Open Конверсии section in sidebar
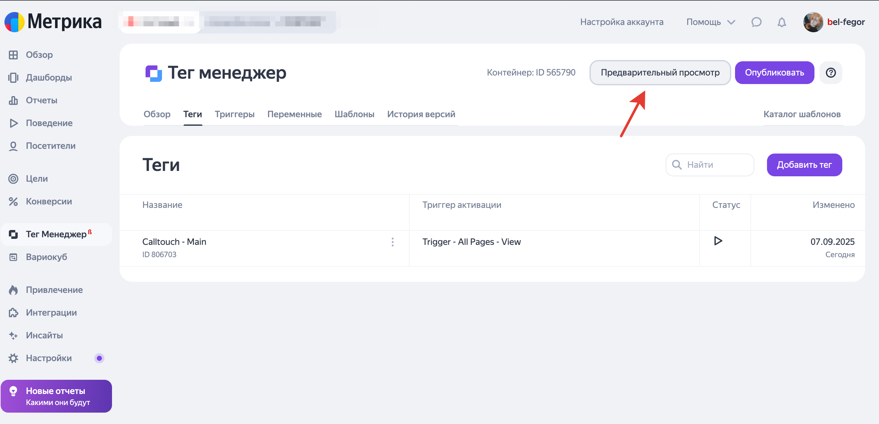Viewport: 879px width, 424px height. [x=48, y=202]
